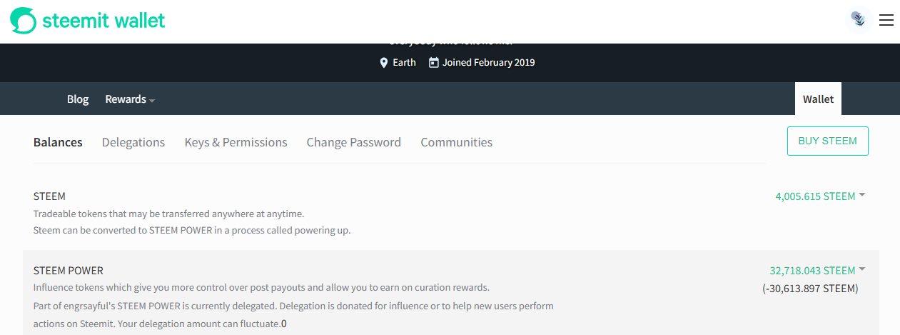Click the delegated amount -30,613.897 STEEM

point(810,289)
